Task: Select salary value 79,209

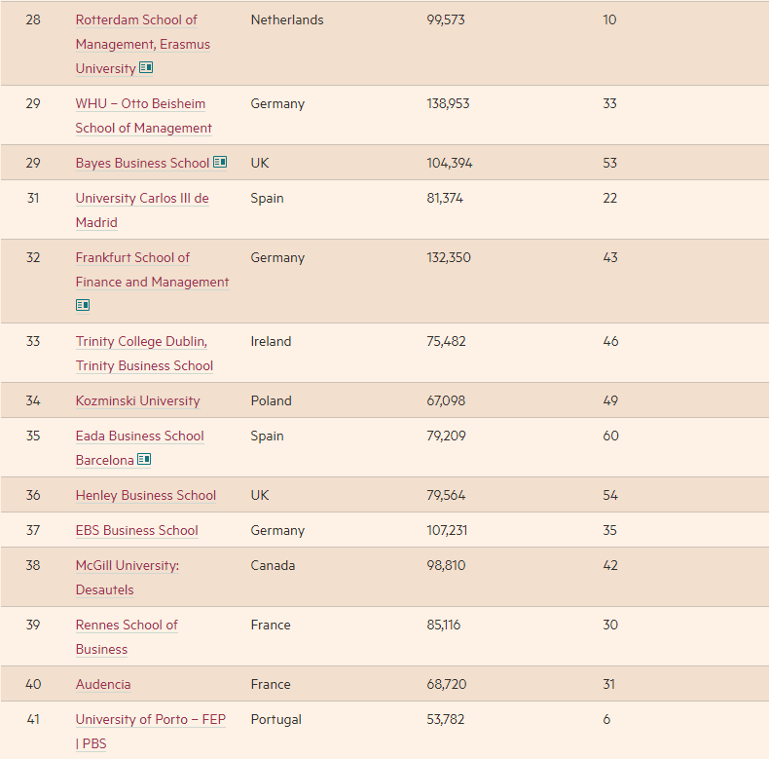Action: [446, 436]
